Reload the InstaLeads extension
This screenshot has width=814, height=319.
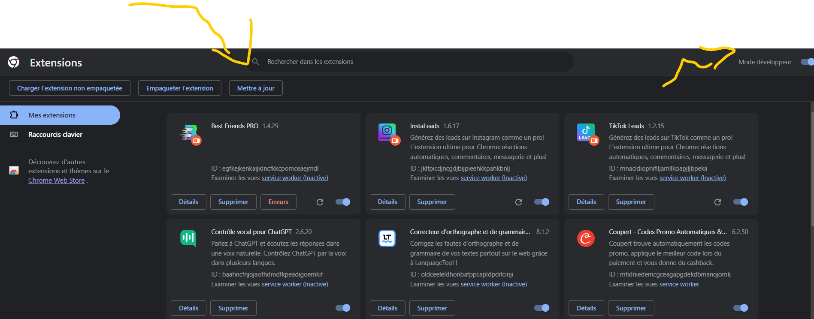[518, 202]
